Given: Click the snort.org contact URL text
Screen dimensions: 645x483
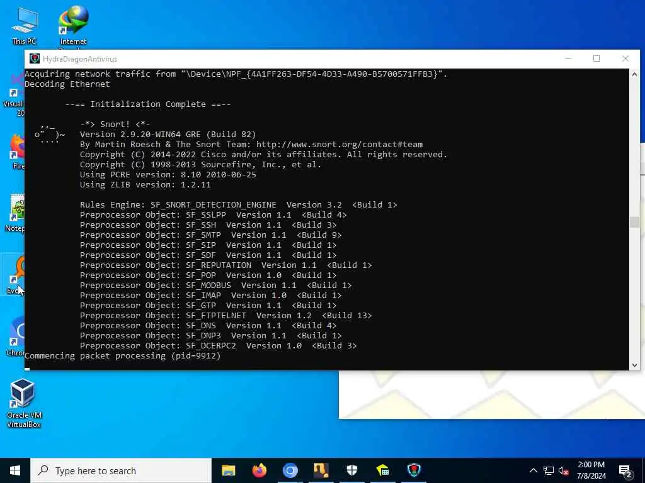Looking at the screenshot, I should 340,145.
